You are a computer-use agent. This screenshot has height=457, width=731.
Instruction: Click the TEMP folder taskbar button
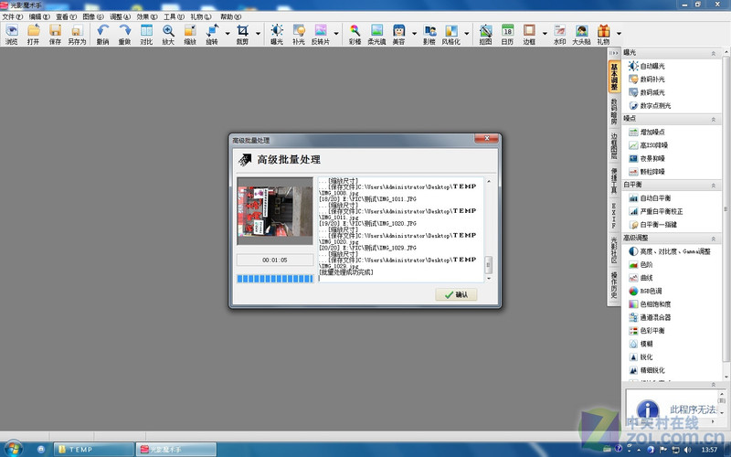94,450
